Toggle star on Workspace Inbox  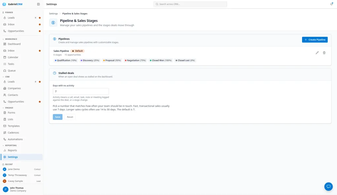point(40,51)
